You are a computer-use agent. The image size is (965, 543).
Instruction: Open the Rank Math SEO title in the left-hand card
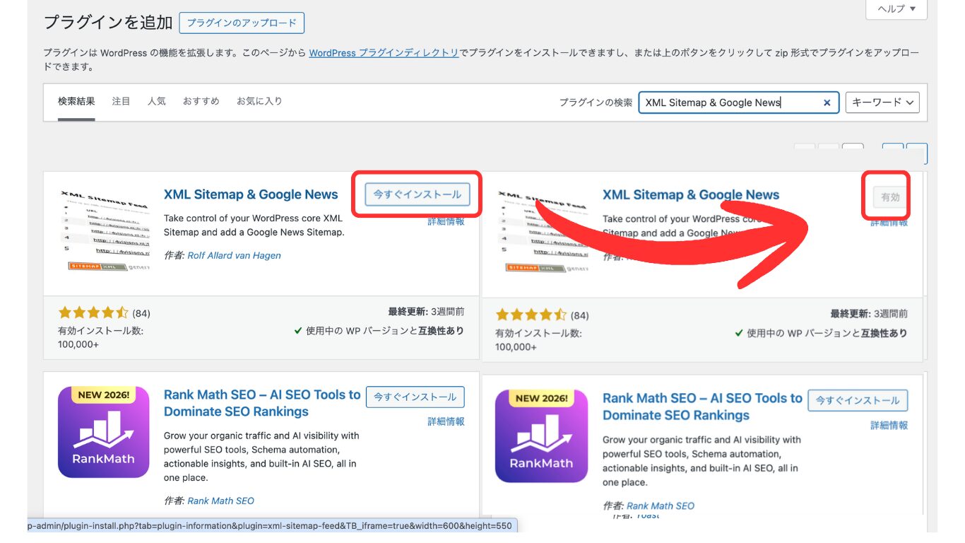262,403
